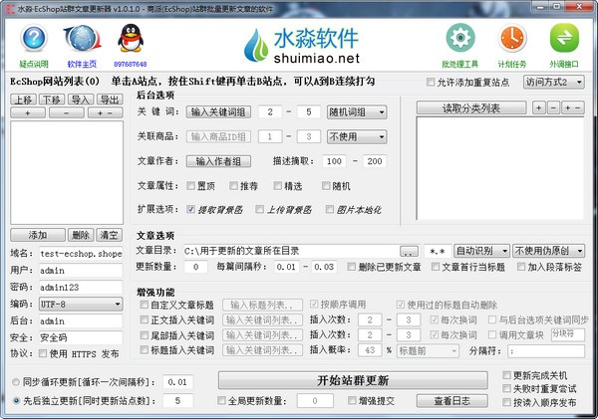Open the UTF-8 编码 dropdown
The height and width of the screenshot is (419, 598).
[x=81, y=304]
